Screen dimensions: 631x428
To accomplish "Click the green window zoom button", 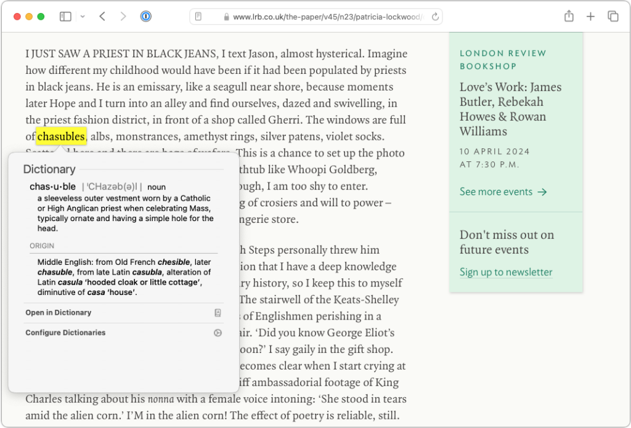I will click(41, 17).
